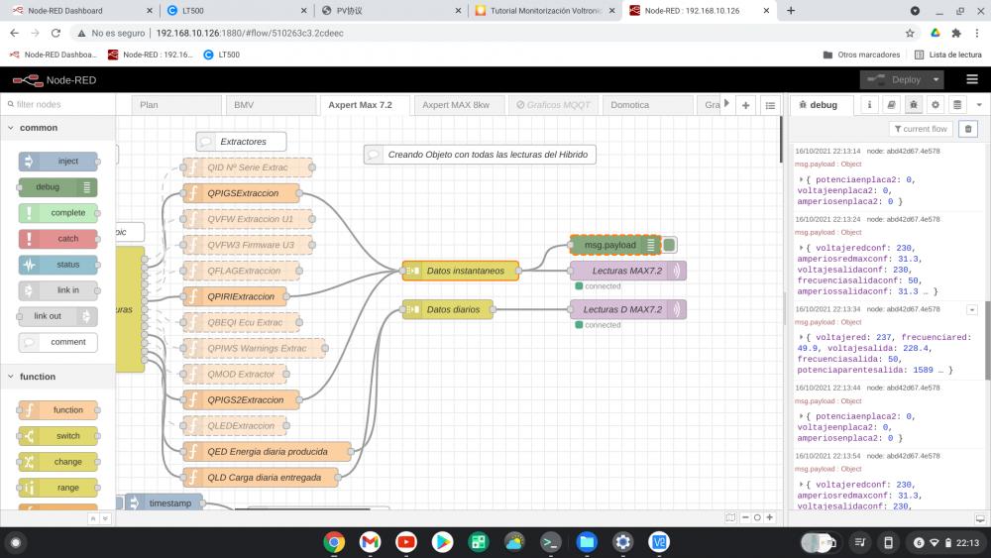The image size is (991, 558).
Task: Open the debug bug sidebar icon
Action: [x=914, y=105]
